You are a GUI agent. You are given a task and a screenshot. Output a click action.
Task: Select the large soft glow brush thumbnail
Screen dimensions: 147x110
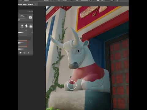click(x=31, y=26)
